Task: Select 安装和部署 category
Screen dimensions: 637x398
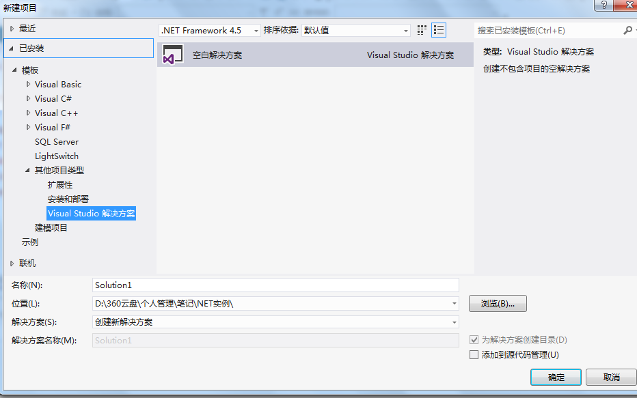Action: (68, 199)
